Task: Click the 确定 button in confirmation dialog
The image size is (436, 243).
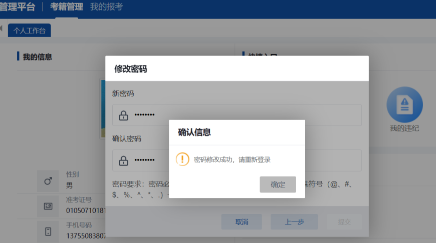Action: 278,184
